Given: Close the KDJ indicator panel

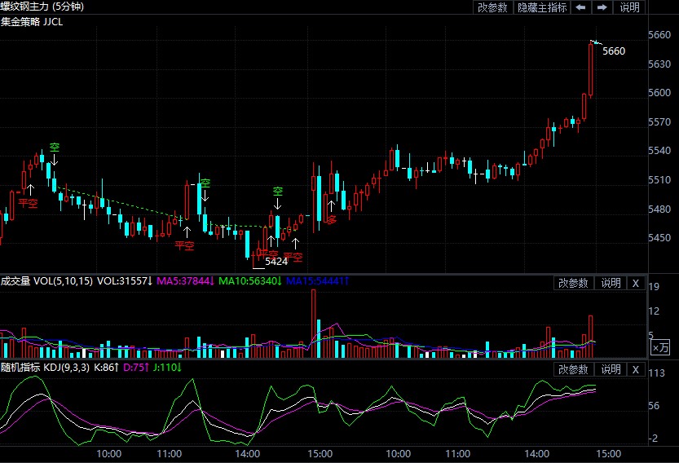Looking at the screenshot, I should coord(636,369).
